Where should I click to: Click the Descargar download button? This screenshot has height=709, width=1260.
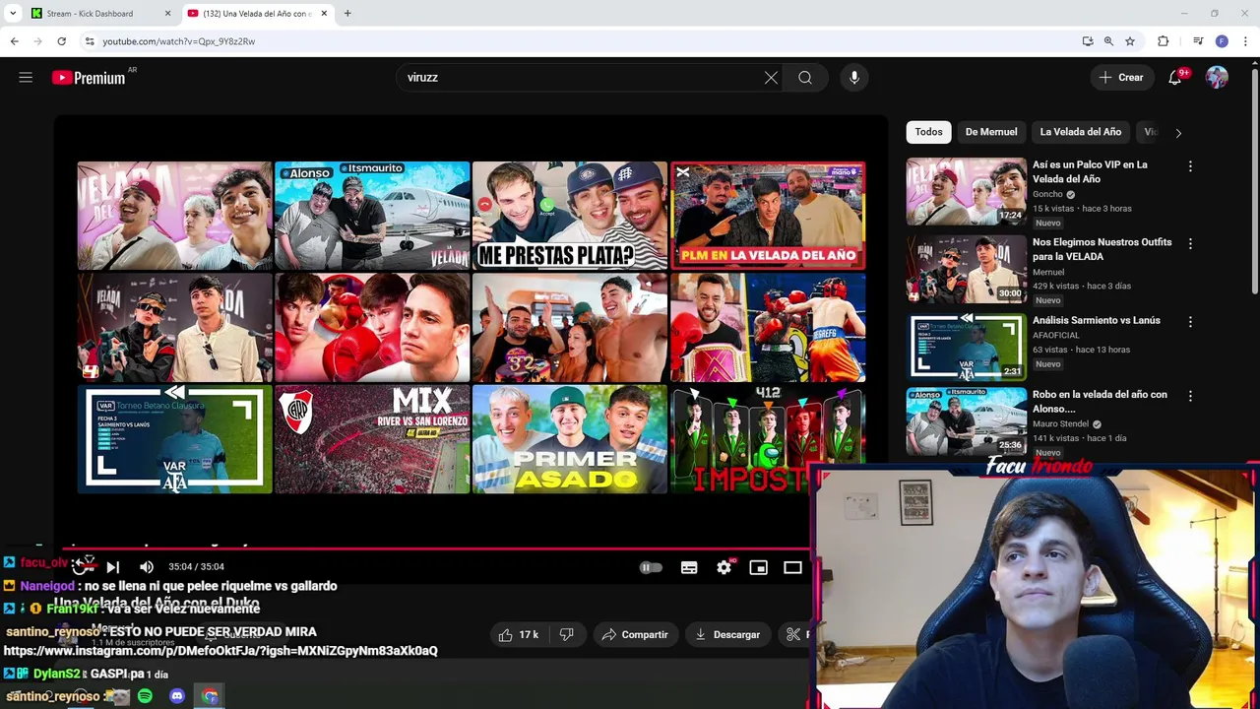pyautogui.click(x=727, y=635)
